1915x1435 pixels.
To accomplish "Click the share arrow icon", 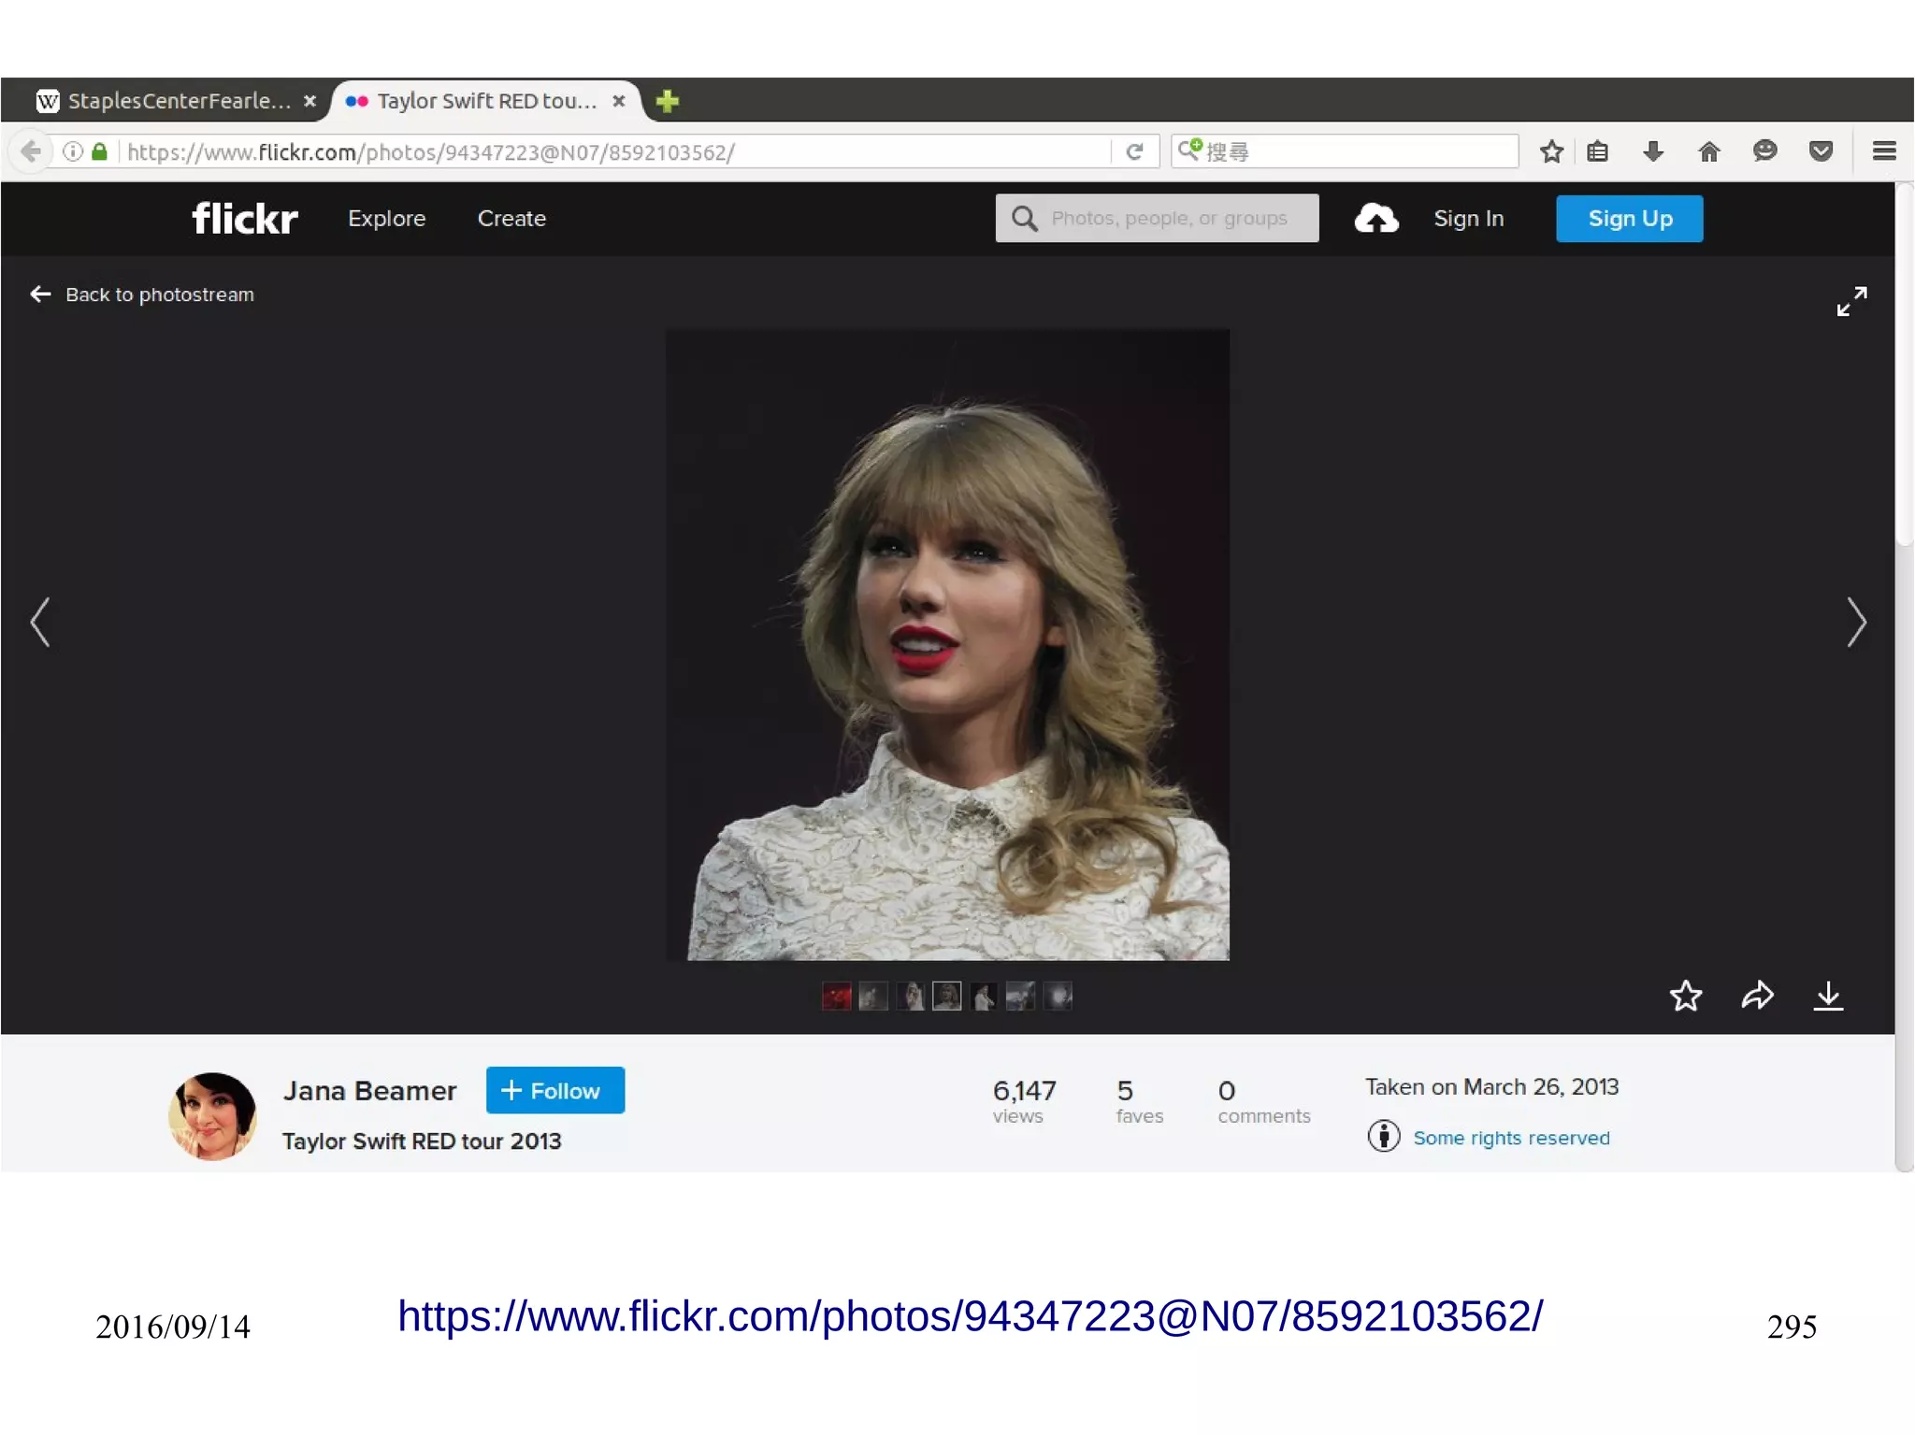I will click(x=1757, y=996).
